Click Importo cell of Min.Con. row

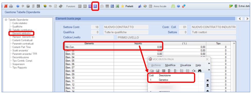coord(138,47)
